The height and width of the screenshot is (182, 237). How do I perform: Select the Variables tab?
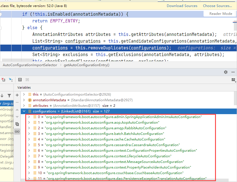pyautogui.click(x=24, y=87)
